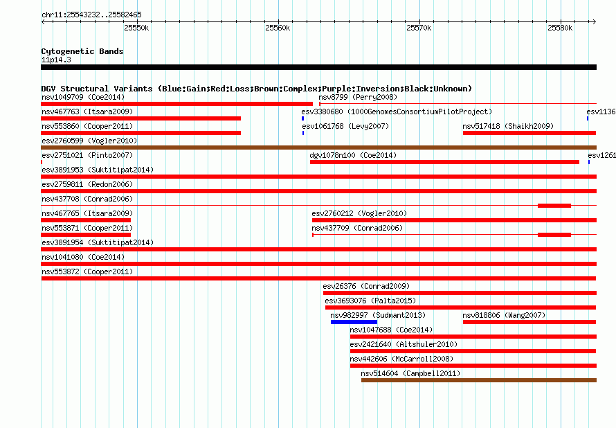Select the nsv437709 (Conrad2006) label
616x428 pixels.
pyautogui.click(x=358, y=228)
